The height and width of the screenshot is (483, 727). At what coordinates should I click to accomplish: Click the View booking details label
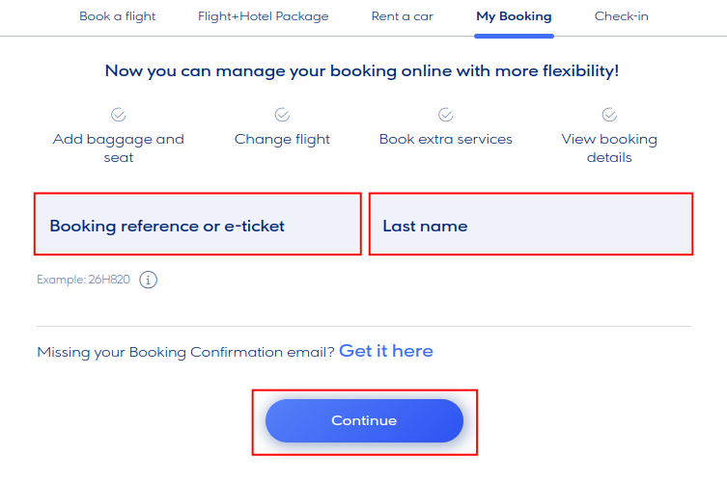[x=609, y=148]
